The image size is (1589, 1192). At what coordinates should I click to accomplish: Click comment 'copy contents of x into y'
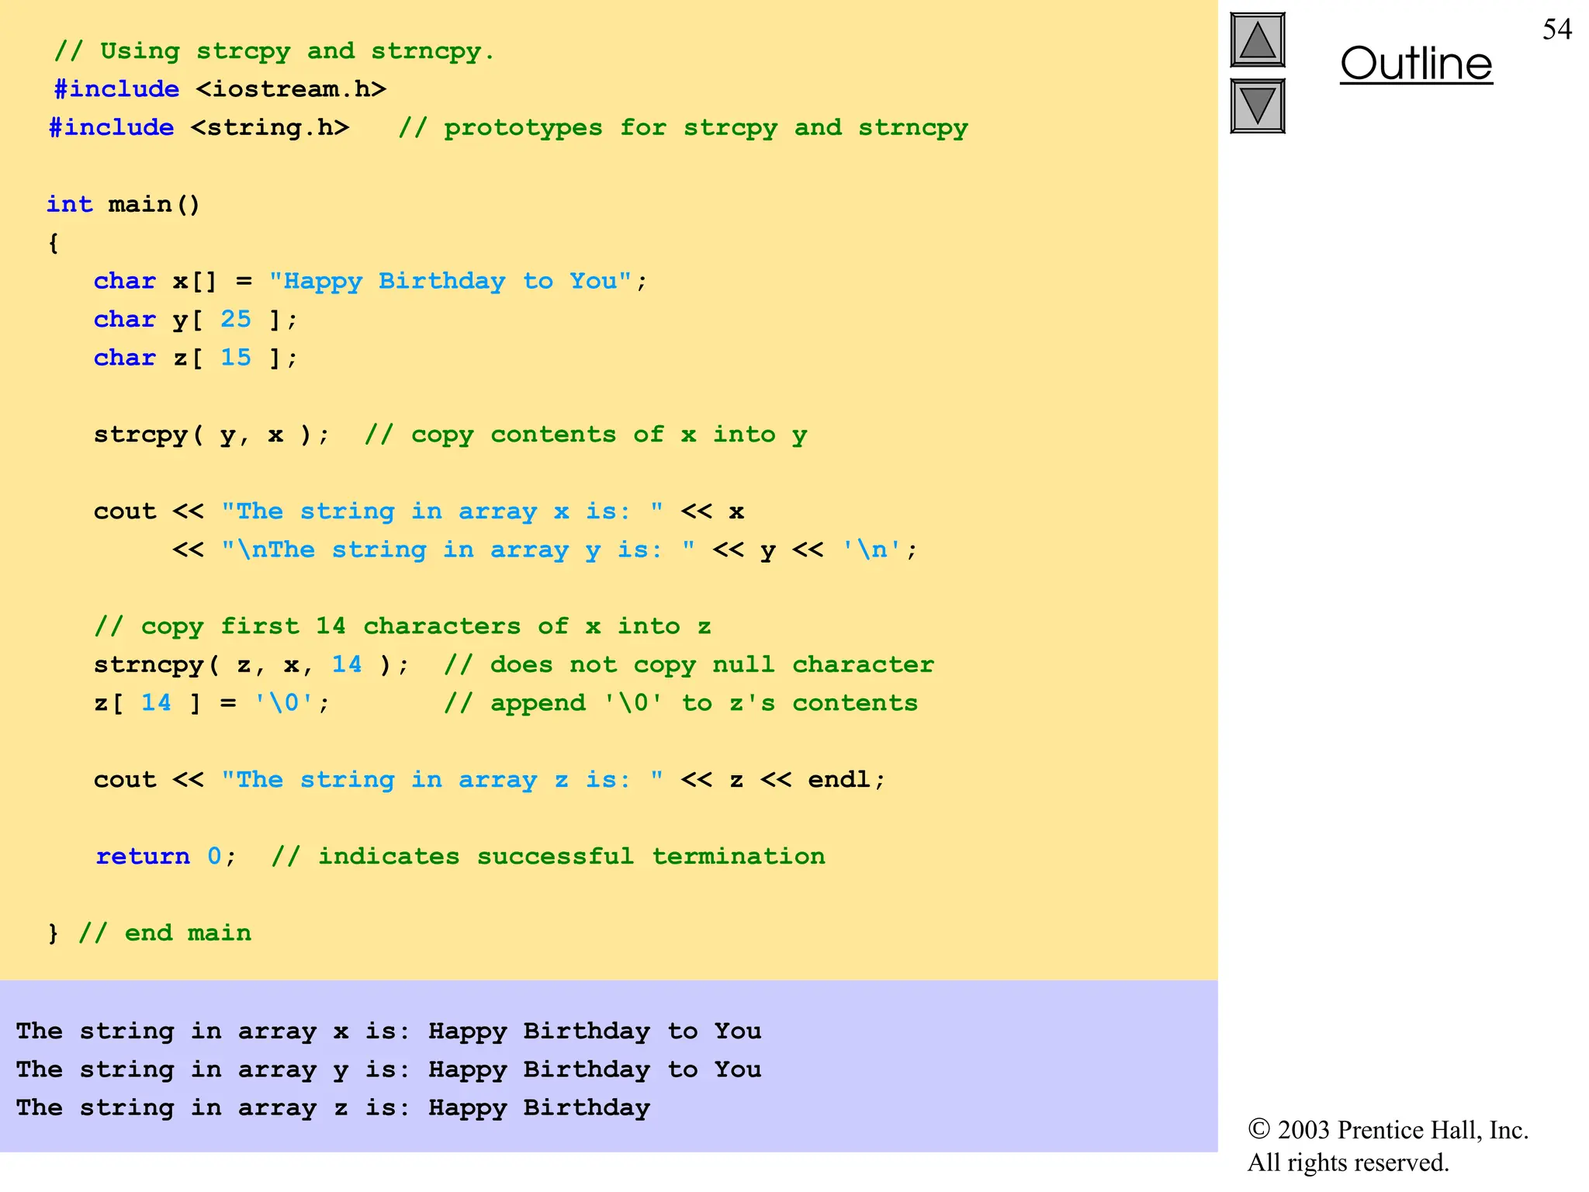tap(587, 435)
